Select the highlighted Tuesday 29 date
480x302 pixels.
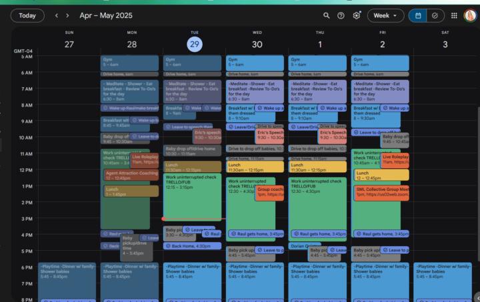[195, 45]
